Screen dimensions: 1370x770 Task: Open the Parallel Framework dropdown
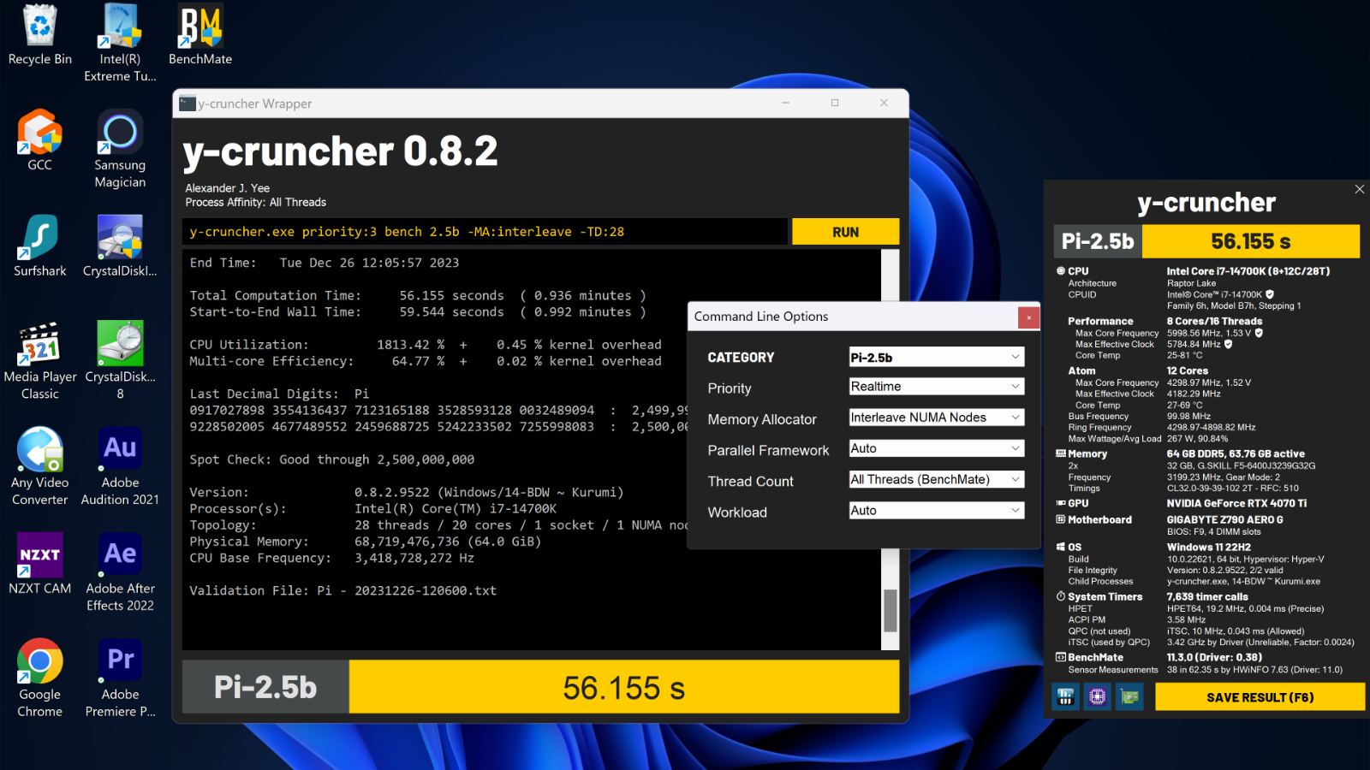click(x=936, y=448)
